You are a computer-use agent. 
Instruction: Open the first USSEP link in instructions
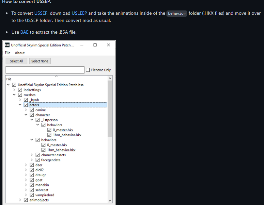click(x=41, y=13)
